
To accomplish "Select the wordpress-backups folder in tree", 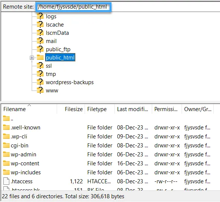I will (x=70, y=82).
